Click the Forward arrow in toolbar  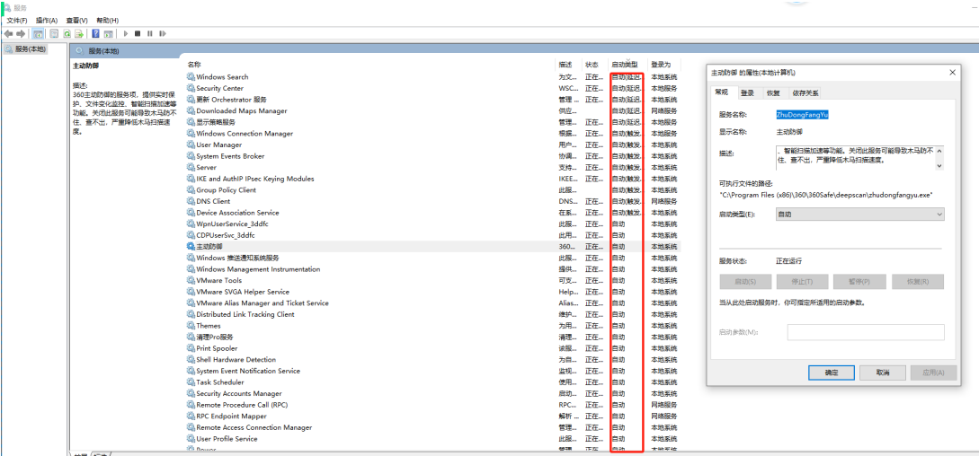click(x=21, y=34)
